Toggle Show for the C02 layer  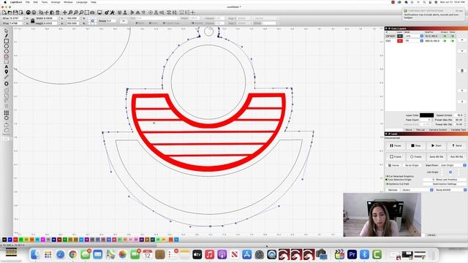[x=453, y=41]
